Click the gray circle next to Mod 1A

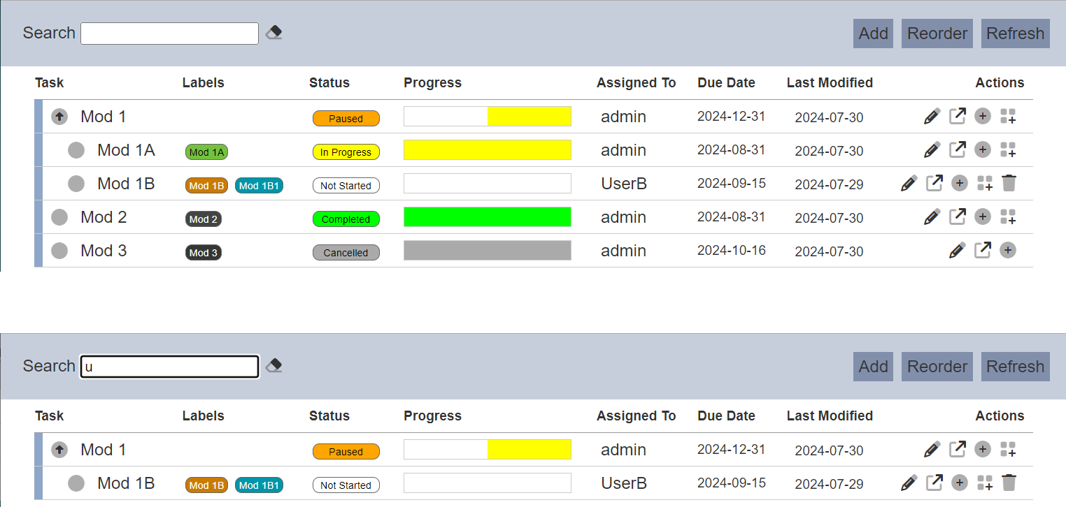coord(76,150)
